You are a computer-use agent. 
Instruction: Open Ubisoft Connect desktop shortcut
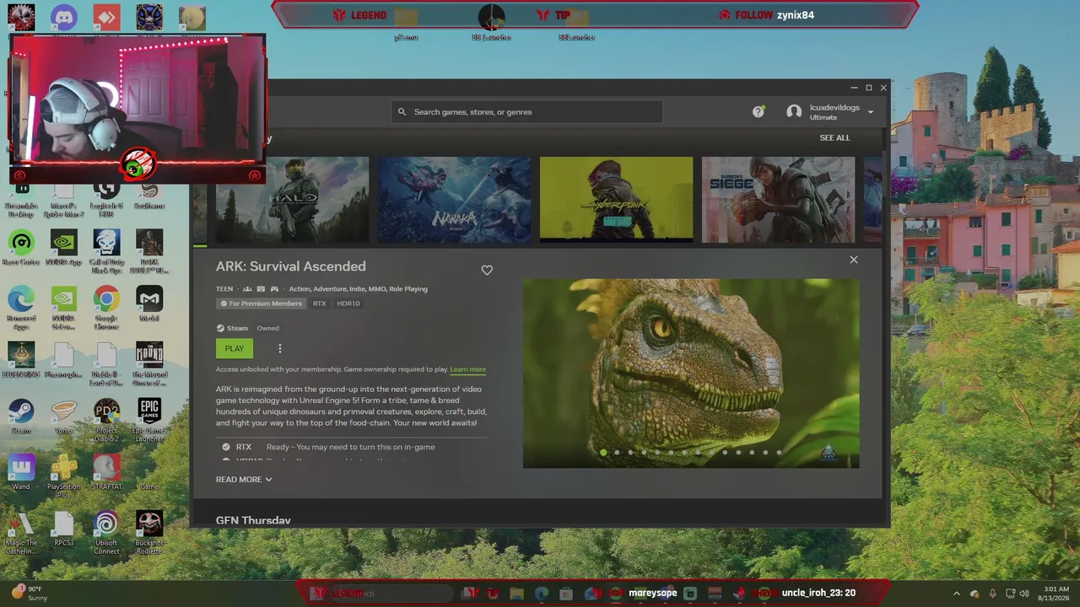106,533
